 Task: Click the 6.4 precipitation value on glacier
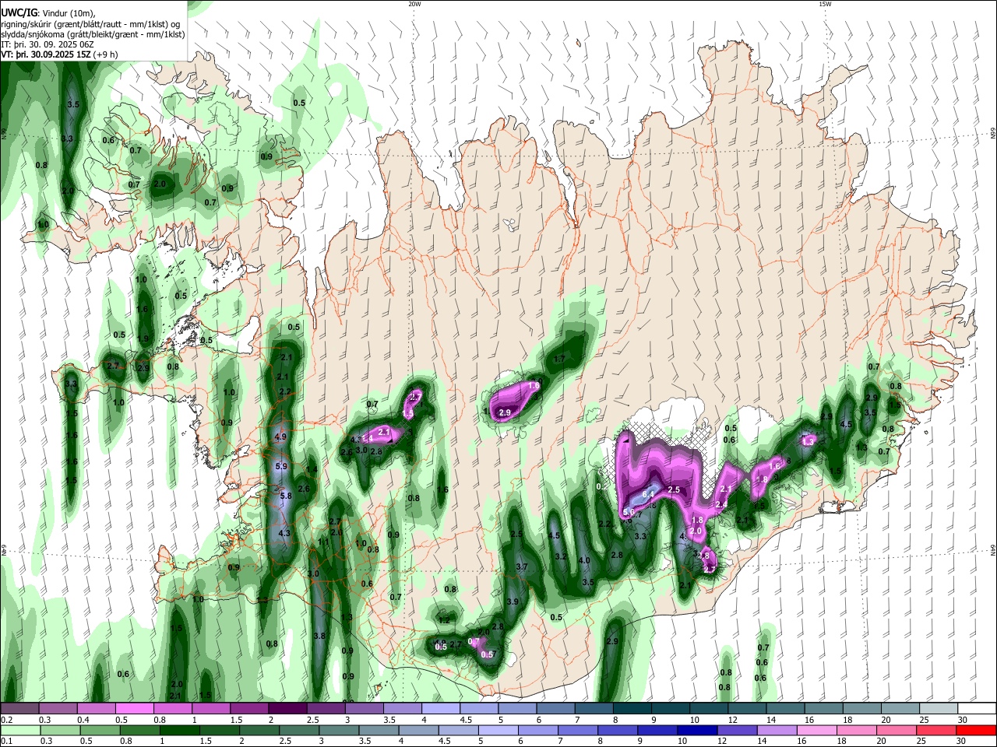(649, 494)
